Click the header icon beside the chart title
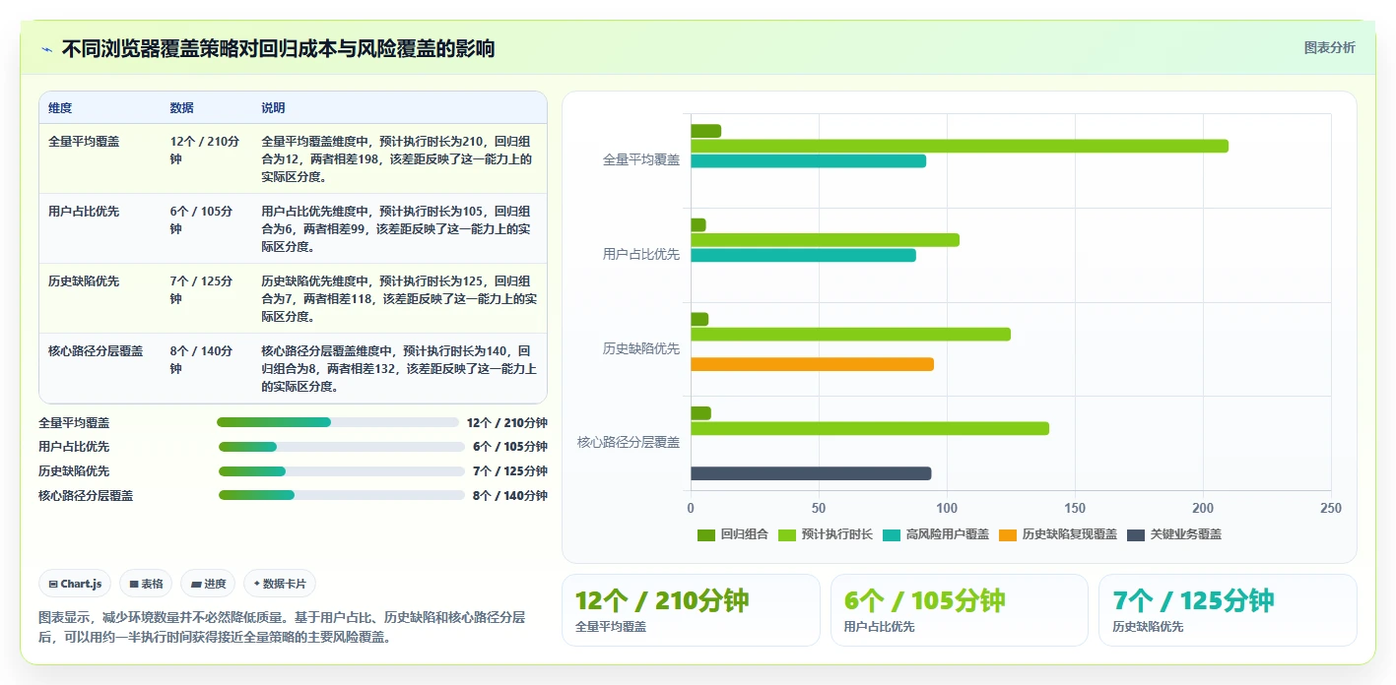The width and height of the screenshot is (1396, 685). click(x=46, y=48)
